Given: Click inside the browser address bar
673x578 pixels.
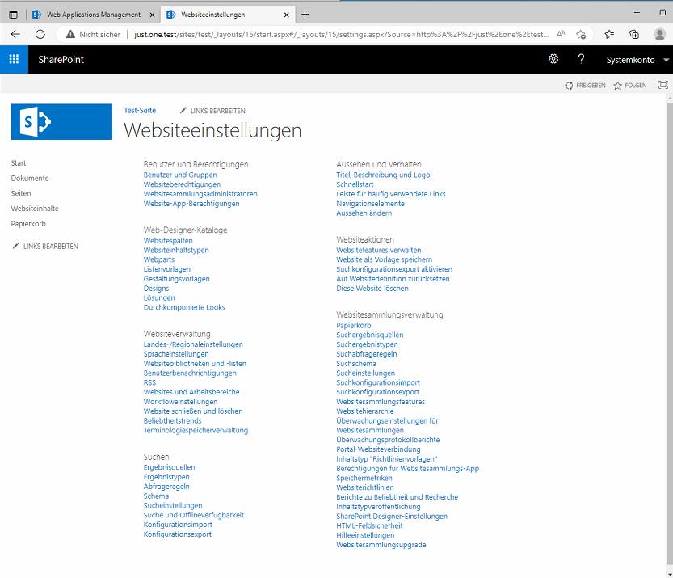Looking at the screenshot, I should click(x=323, y=34).
